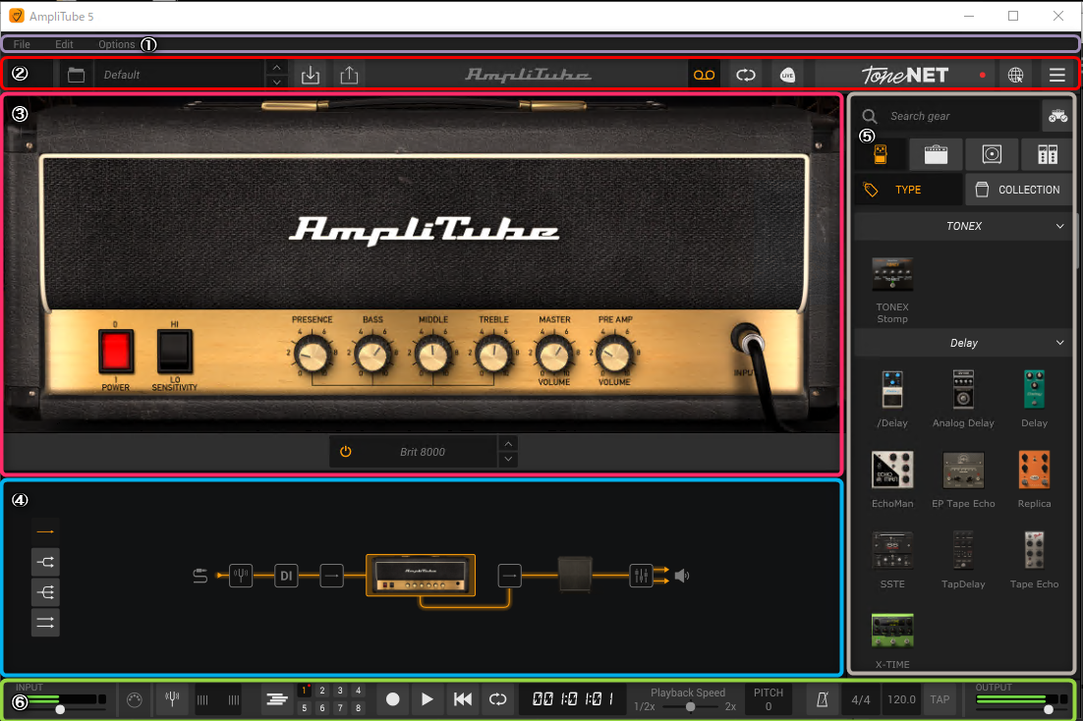The height and width of the screenshot is (721, 1083).
Task: Open the Options menu
Action: [x=116, y=44]
